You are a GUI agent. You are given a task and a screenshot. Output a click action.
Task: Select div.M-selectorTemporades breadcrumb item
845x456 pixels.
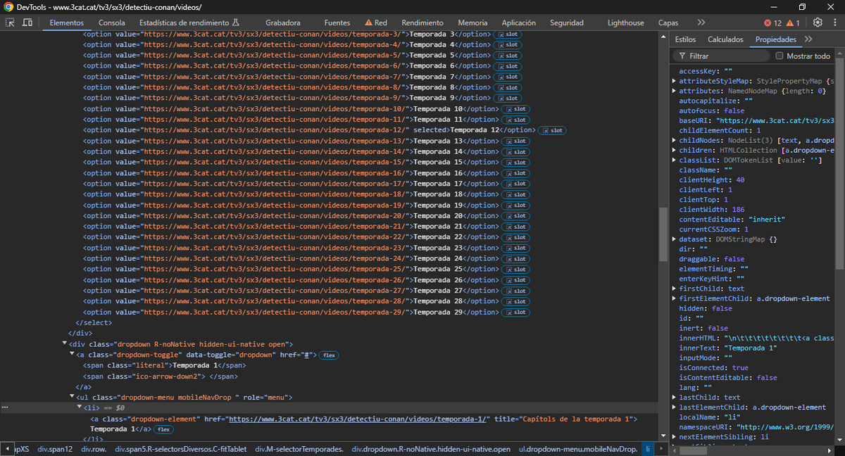pos(300,449)
